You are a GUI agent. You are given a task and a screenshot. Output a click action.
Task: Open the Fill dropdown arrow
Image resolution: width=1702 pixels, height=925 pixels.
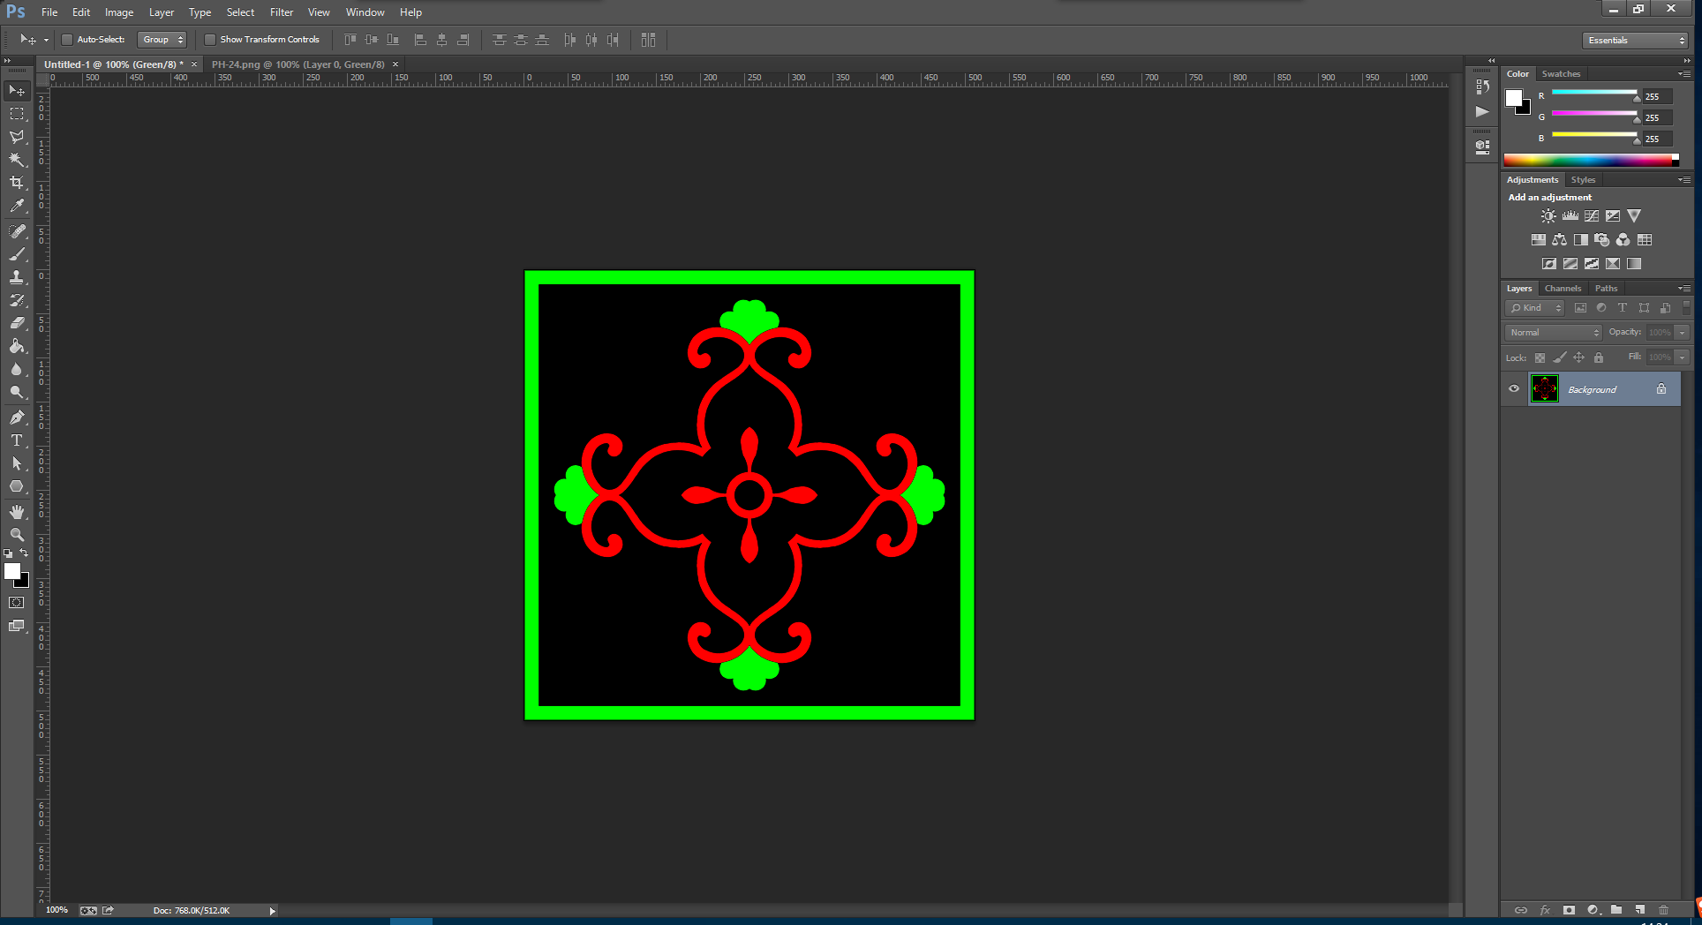click(x=1683, y=357)
